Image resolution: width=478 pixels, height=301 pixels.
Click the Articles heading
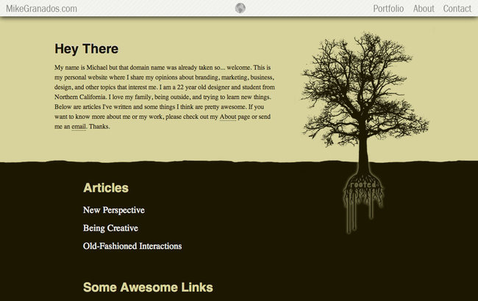[106, 188]
